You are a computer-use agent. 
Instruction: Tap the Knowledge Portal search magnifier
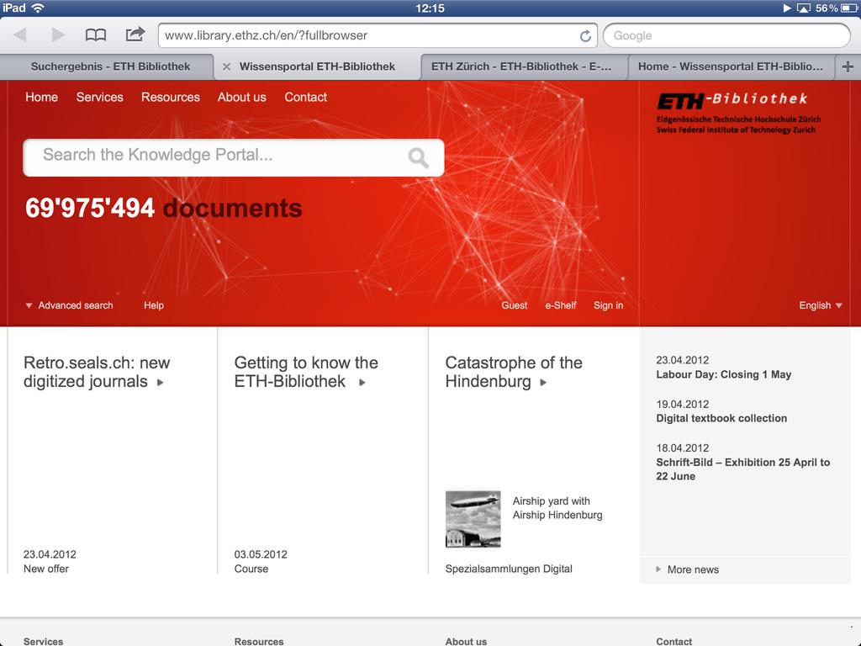(x=419, y=157)
